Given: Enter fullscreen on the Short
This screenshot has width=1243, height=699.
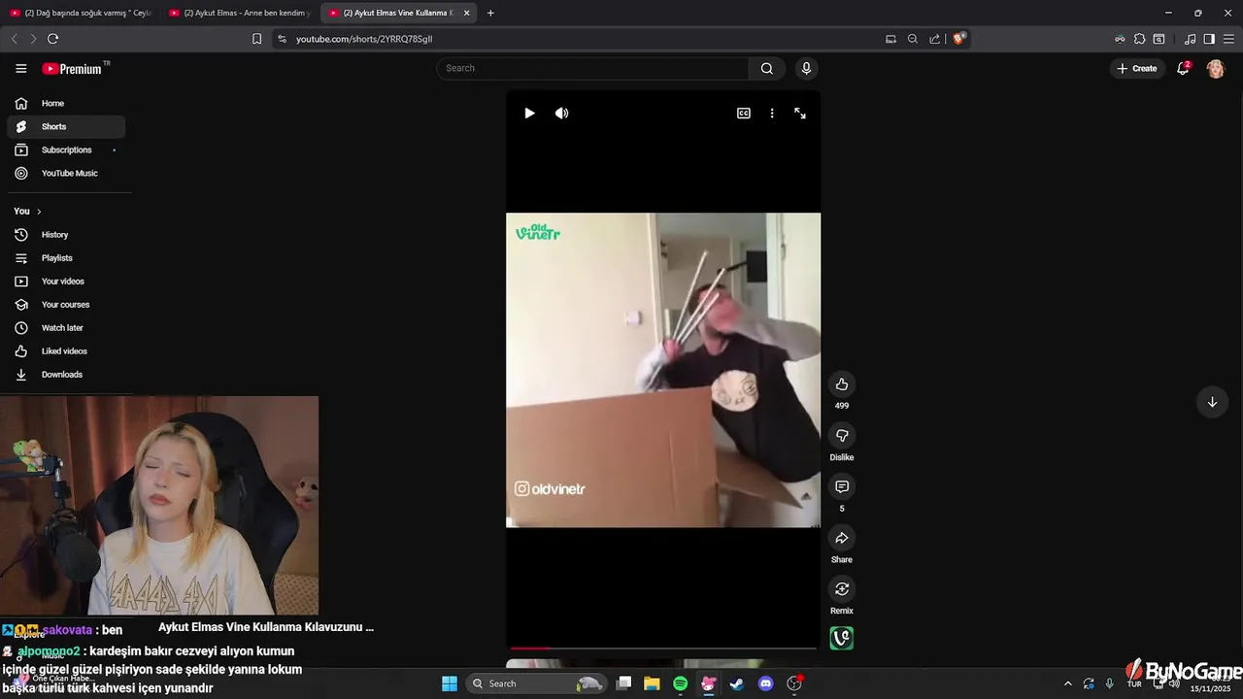Looking at the screenshot, I should 800,113.
